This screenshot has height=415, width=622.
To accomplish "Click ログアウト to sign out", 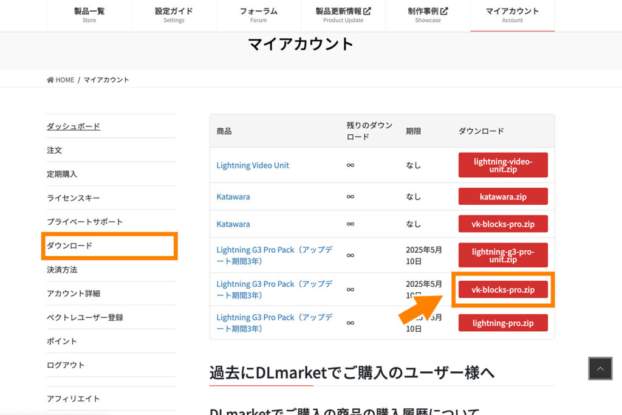I will [x=64, y=365].
